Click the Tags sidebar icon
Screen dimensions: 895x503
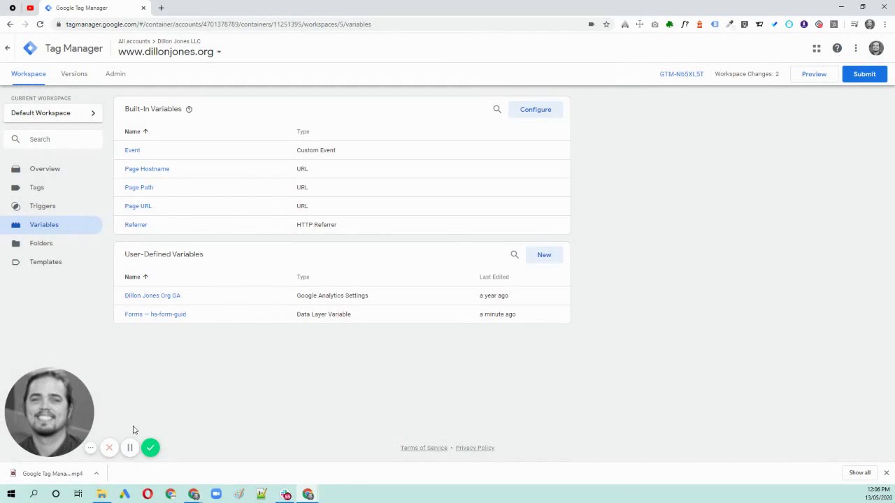(x=15, y=187)
